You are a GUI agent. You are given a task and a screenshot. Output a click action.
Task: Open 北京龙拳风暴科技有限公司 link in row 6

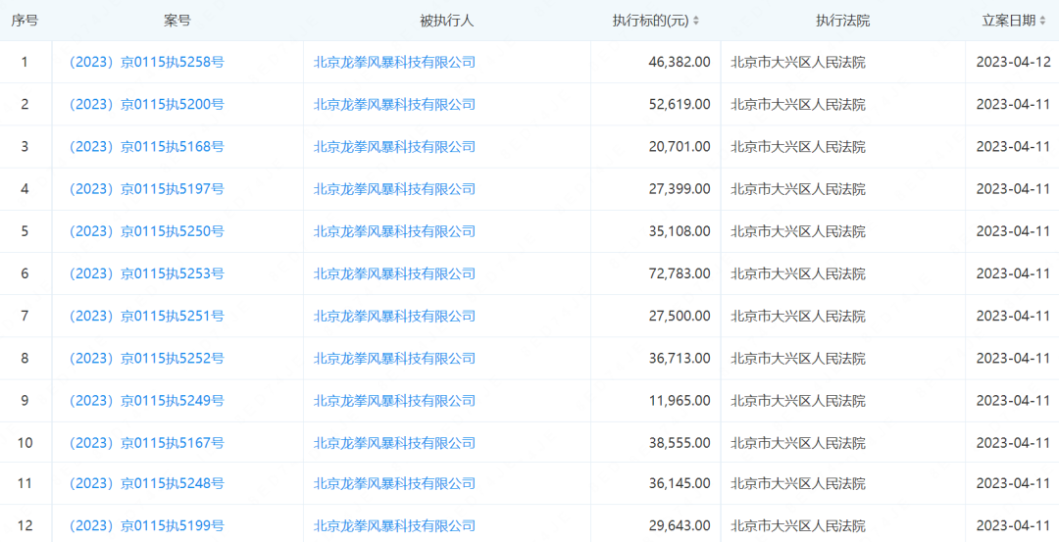394,274
